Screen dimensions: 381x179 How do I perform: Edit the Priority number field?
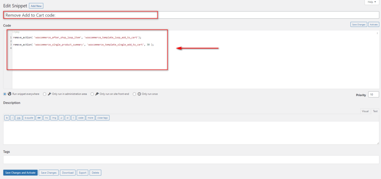pos(374,95)
